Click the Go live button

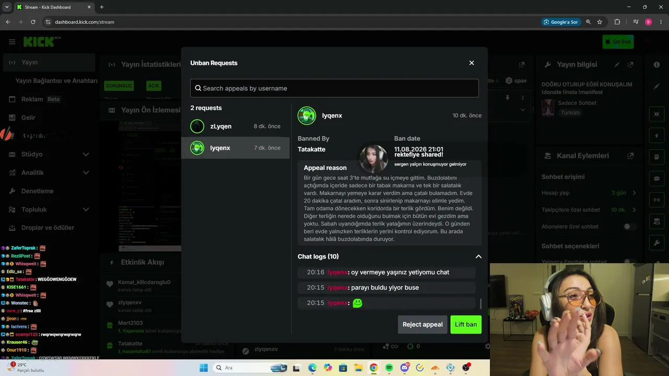(618, 42)
